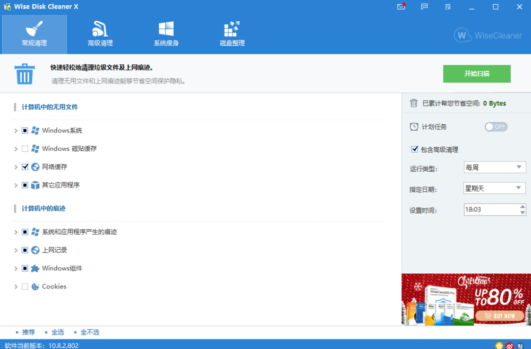Open the mail notification icon
Image resolution: width=531 pixels, height=349 pixels.
(401, 7)
